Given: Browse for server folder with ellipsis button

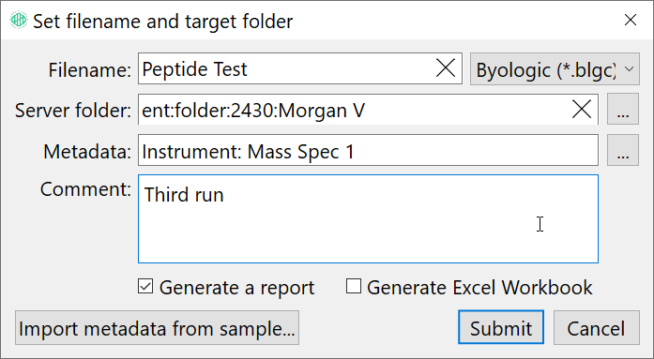Looking at the screenshot, I should click(623, 109).
